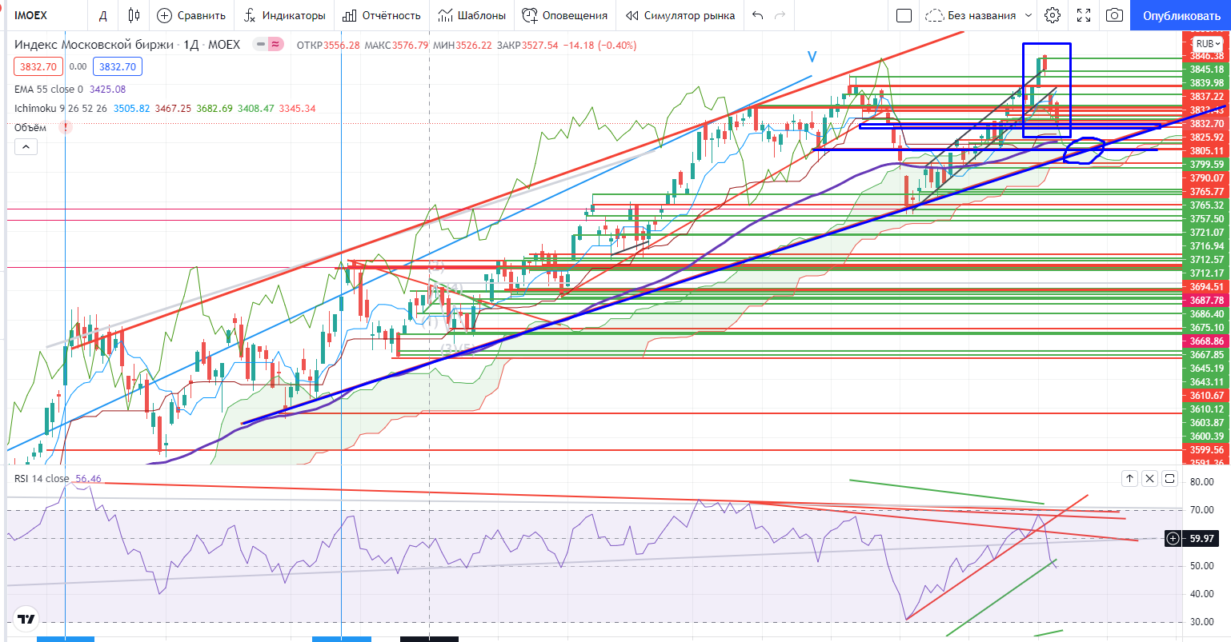Click the Volume error exclamation icon
The image size is (1231, 642).
pos(66,127)
